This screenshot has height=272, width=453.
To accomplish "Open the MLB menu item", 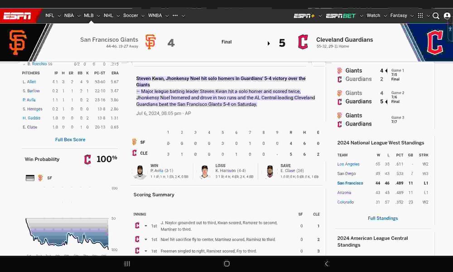I will tap(89, 15).
